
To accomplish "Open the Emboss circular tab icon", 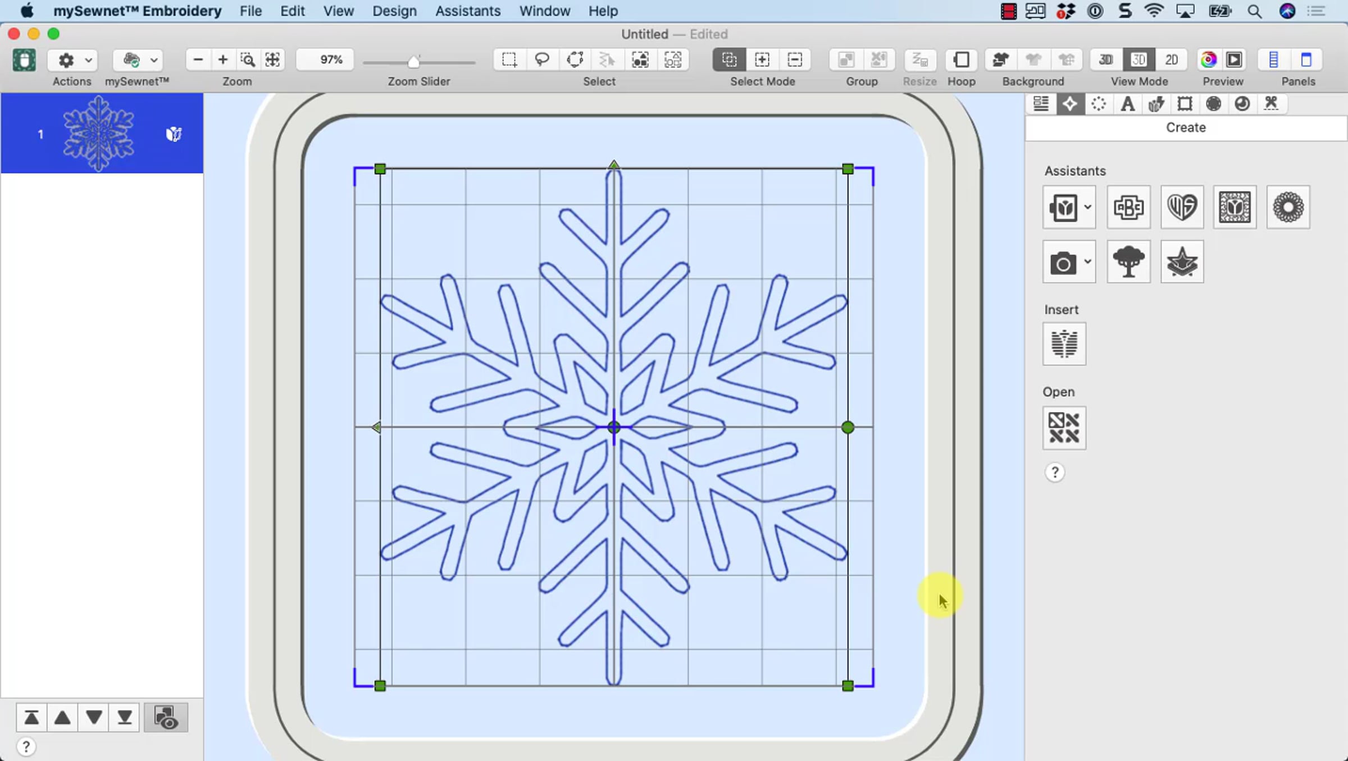I will tap(1242, 104).
